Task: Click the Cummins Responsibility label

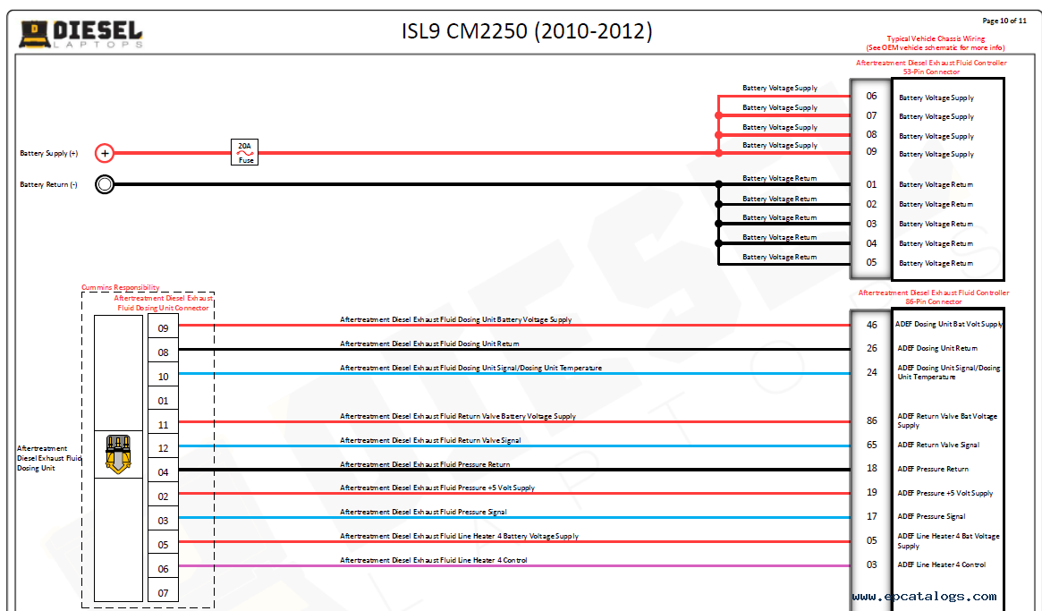Action: coord(120,287)
